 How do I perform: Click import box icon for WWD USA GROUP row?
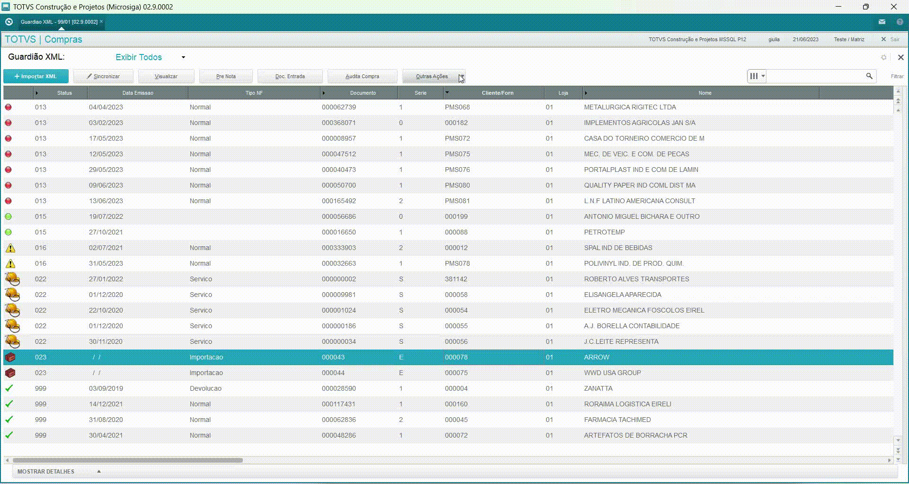pyautogui.click(x=10, y=373)
